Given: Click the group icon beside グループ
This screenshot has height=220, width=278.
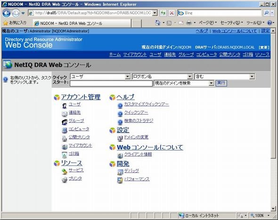Looking at the screenshot, I should click(65, 122).
